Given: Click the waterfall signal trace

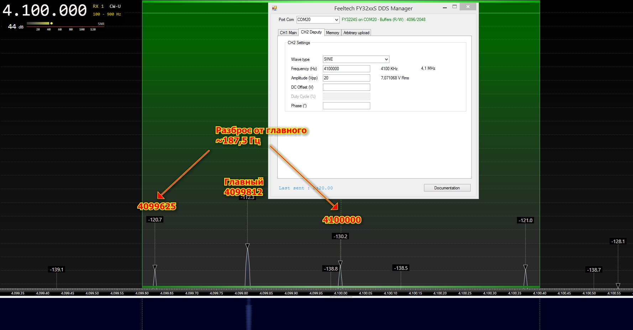Looking at the screenshot, I should tap(249, 314).
